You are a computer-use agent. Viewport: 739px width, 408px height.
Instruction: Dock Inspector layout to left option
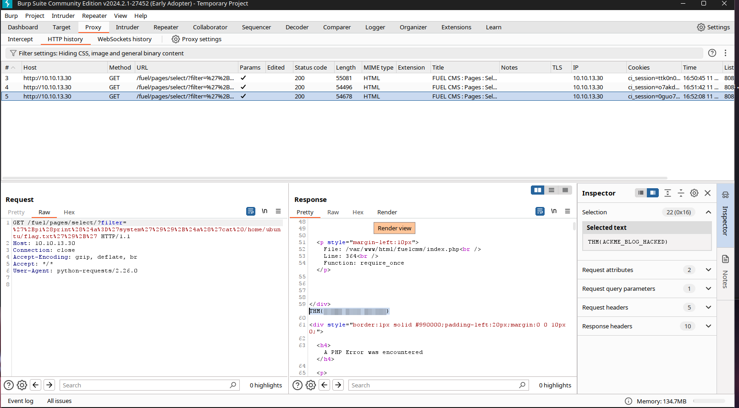coord(641,193)
